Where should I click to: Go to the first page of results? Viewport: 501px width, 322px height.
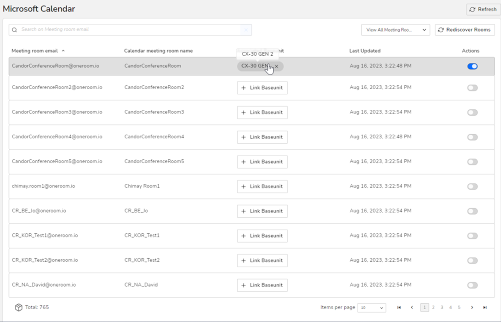tap(399, 308)
